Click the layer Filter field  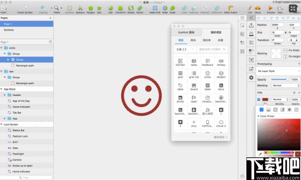(x=26, y=178)
